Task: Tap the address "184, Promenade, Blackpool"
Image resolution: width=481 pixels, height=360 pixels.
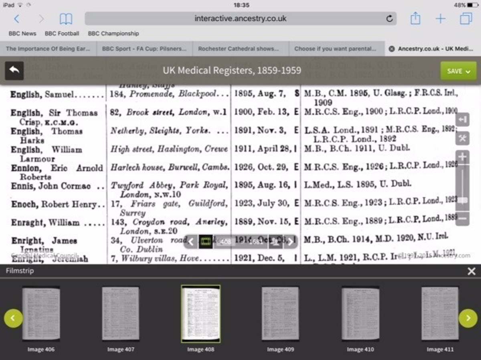Action: [164, 94]
